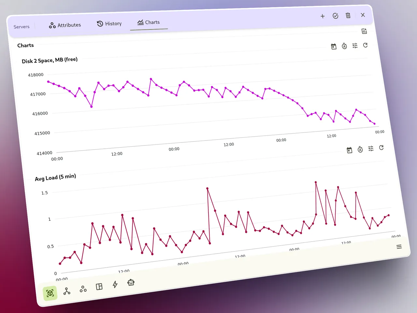Click the add-new-chart icon above the Charts toolbar
417x313 pixels.
coord(364,31)
